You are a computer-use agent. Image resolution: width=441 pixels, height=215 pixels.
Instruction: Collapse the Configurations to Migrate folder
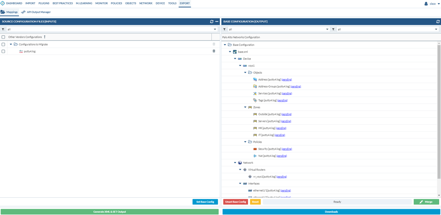pos(11,44)
